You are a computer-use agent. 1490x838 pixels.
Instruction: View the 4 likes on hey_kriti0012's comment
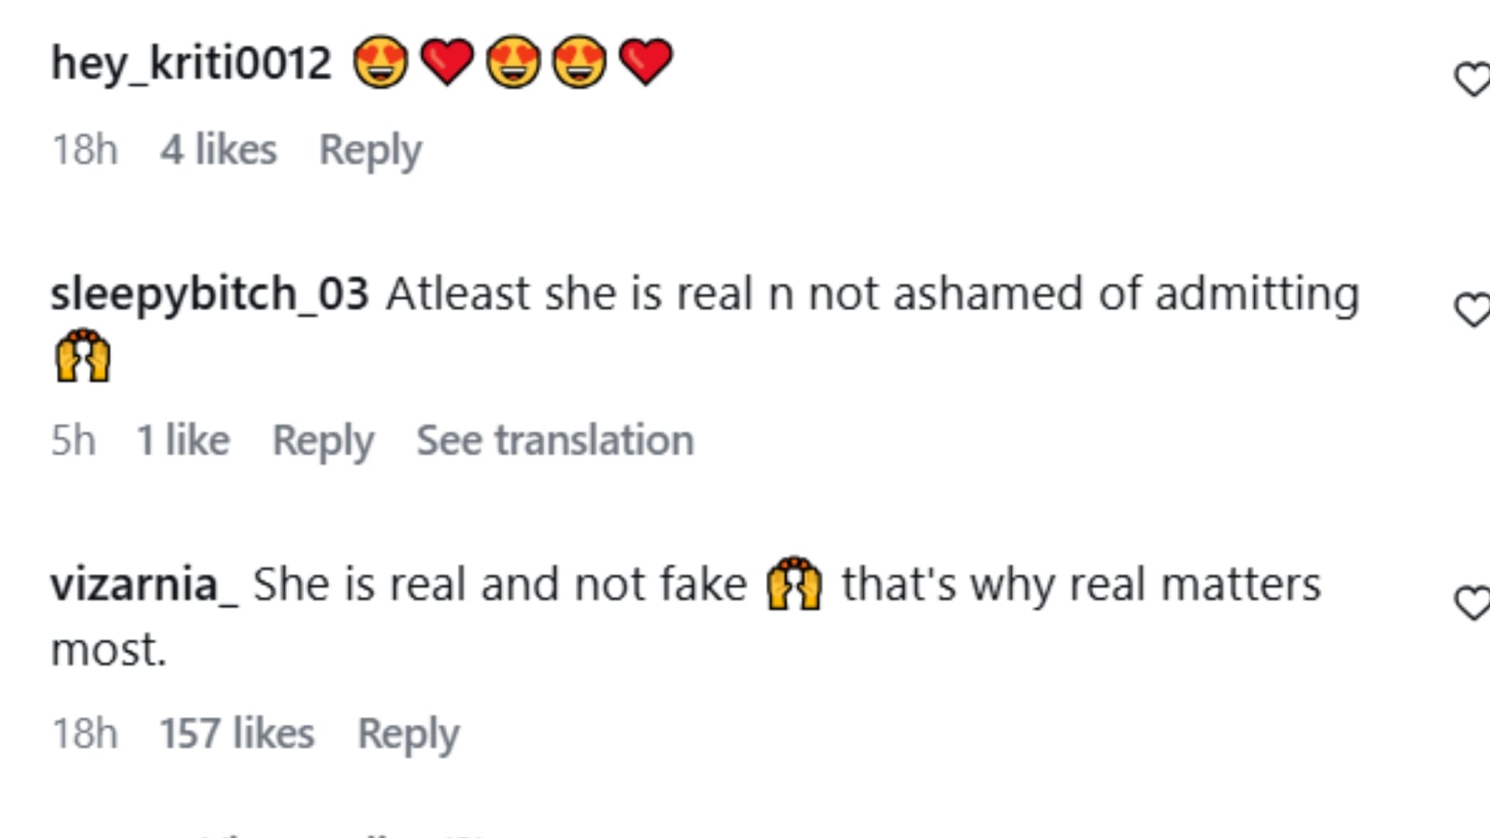pos(218,150)
